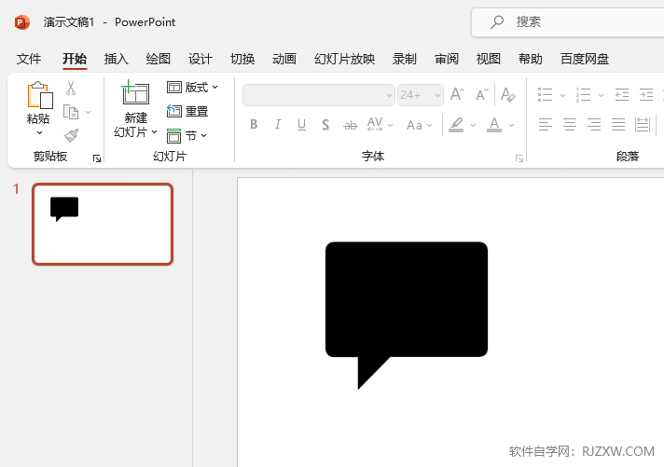Open the copy options arrow
Screen dimensions: 664x467
click(88, 112)
